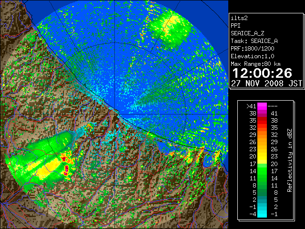Click the 'ilts2' radar name text
305x229 pixels.
click(x=239, y=18)
